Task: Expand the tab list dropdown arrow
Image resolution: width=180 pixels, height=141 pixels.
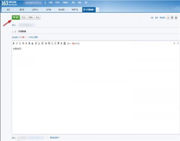Action: pos(97,10)
